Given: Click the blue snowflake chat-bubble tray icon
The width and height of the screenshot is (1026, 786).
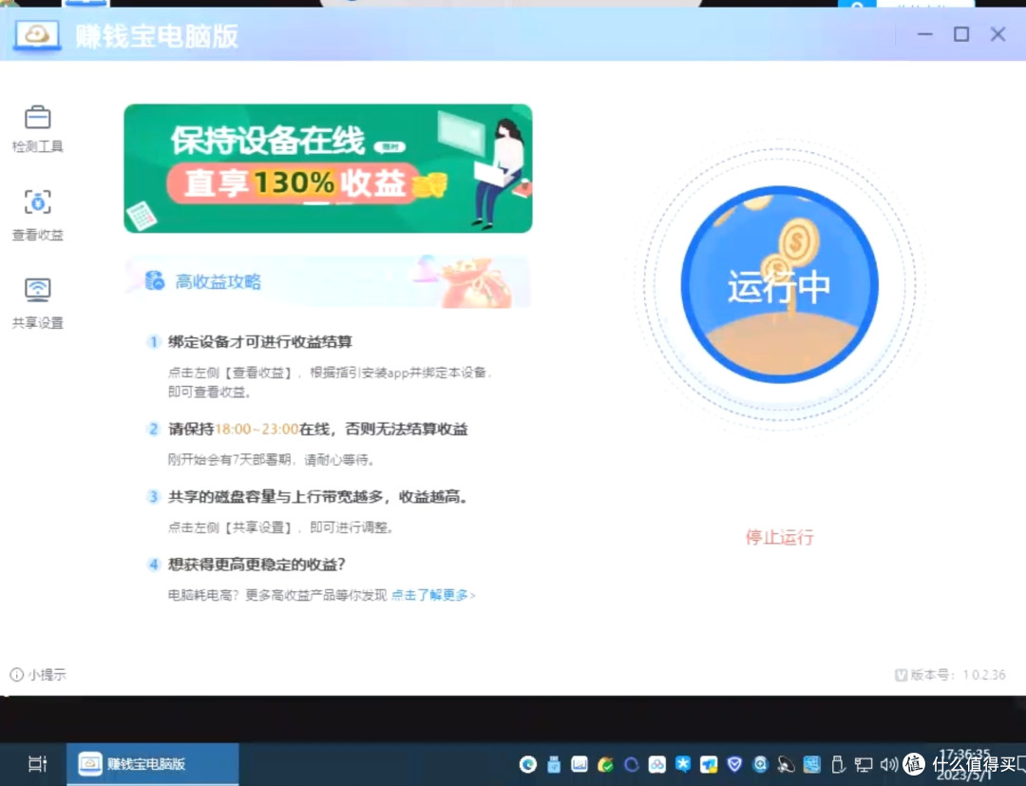Looking at the screenshot, I should pos(682,764).
